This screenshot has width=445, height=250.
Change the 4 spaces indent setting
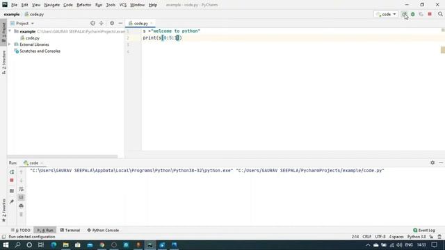396,237
